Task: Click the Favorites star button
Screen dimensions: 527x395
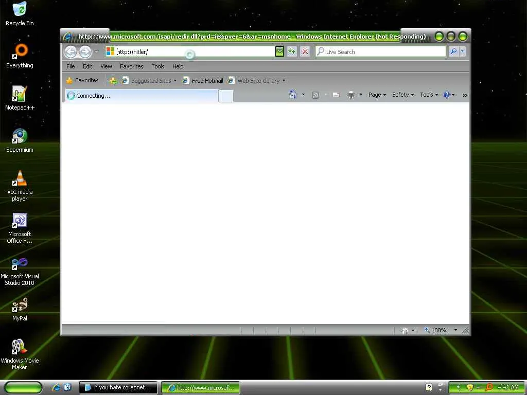Action: (82, 80)
